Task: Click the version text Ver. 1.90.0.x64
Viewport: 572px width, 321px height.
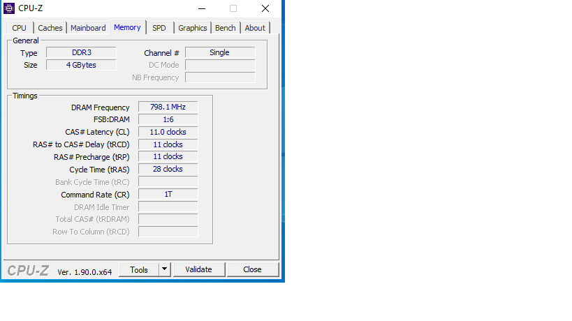Action: coord(85,272)
